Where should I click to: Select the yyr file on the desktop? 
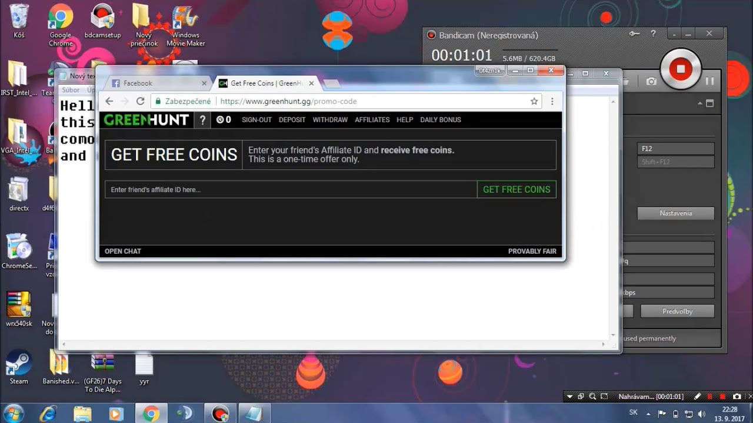(x=144, y=368)
